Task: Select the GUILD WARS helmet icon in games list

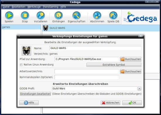Action: 46,28
